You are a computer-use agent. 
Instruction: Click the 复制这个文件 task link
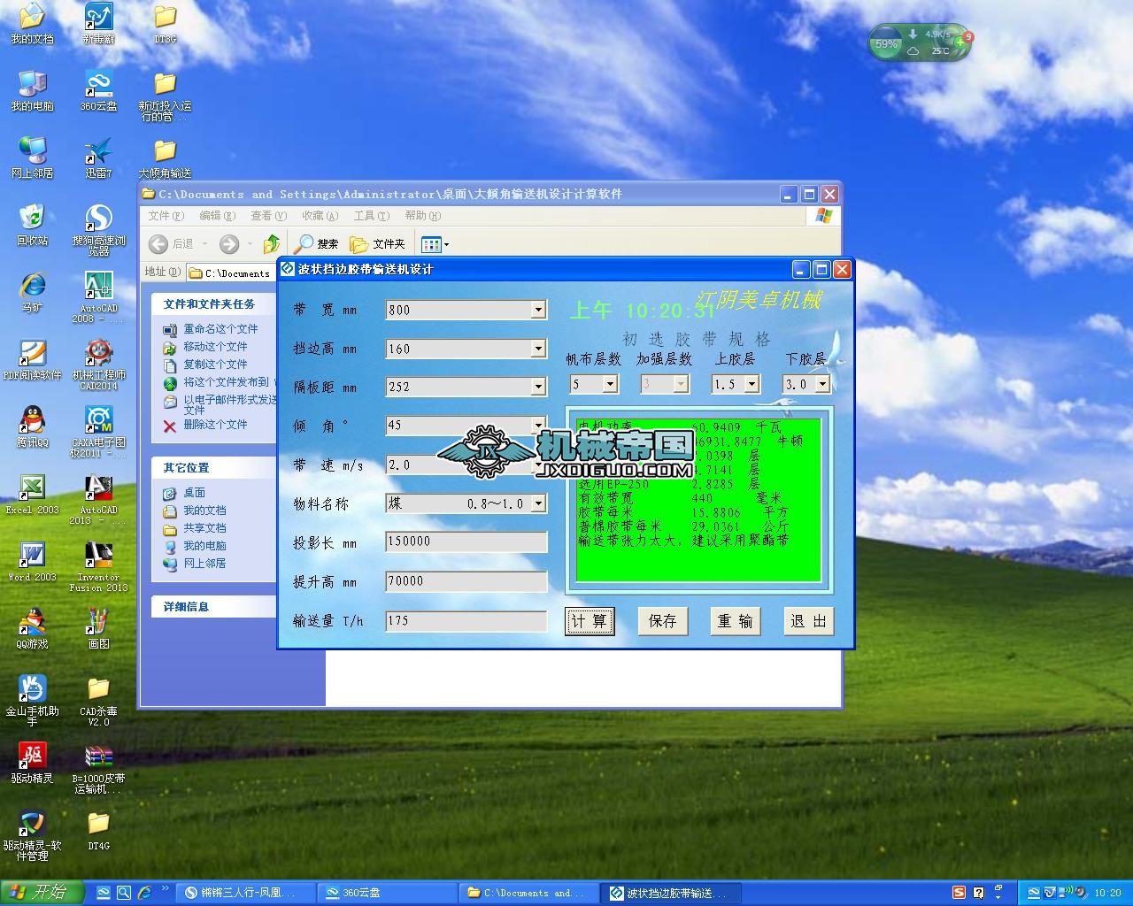215,365
